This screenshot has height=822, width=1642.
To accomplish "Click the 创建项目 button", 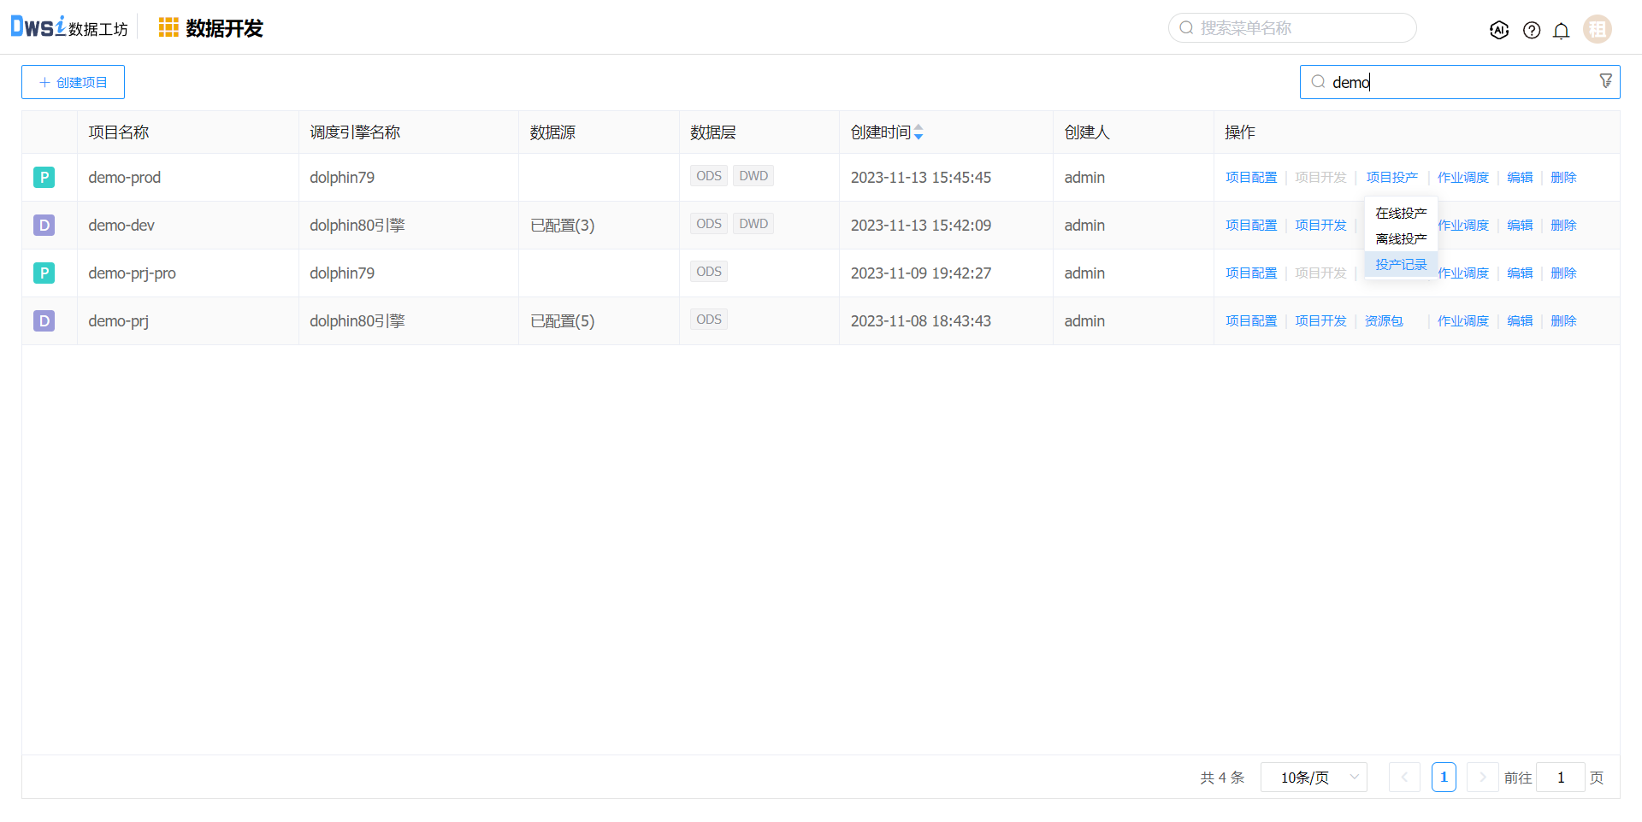I will coord(74,82).
